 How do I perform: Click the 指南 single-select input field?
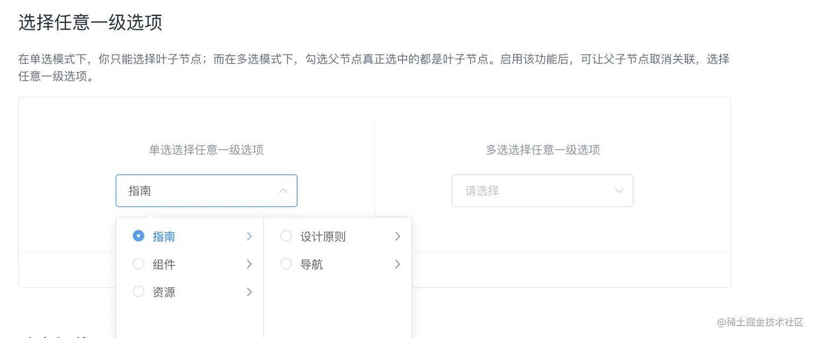[x=206, y=191]
